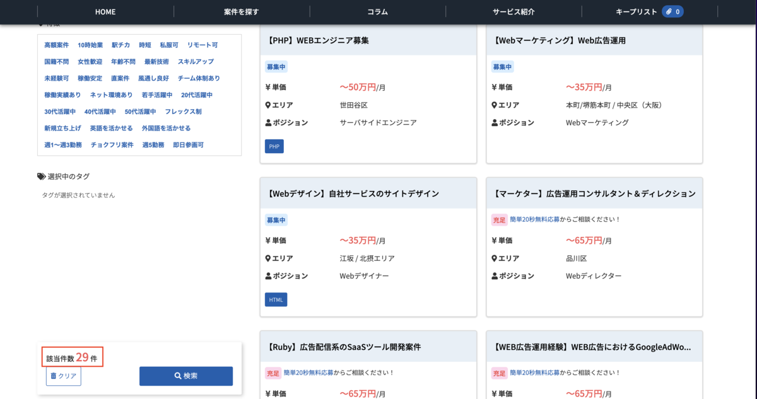Viewport: 757px width, 399px height.
Task: Click ～50万円 price in PHP card
Action: pyautogui.click(x=358, y=87)
